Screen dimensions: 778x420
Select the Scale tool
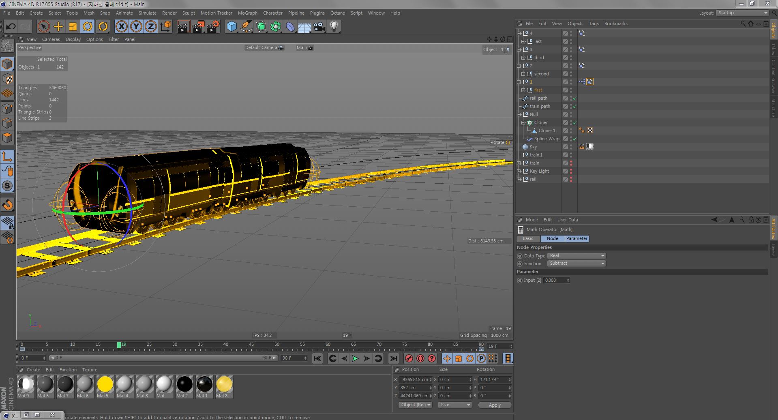coord(73,27)
